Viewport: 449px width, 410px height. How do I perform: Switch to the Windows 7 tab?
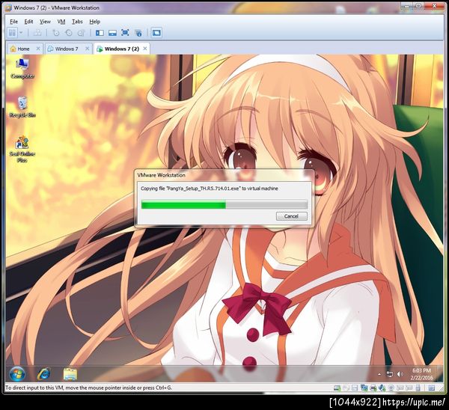[x=67, y=49]
